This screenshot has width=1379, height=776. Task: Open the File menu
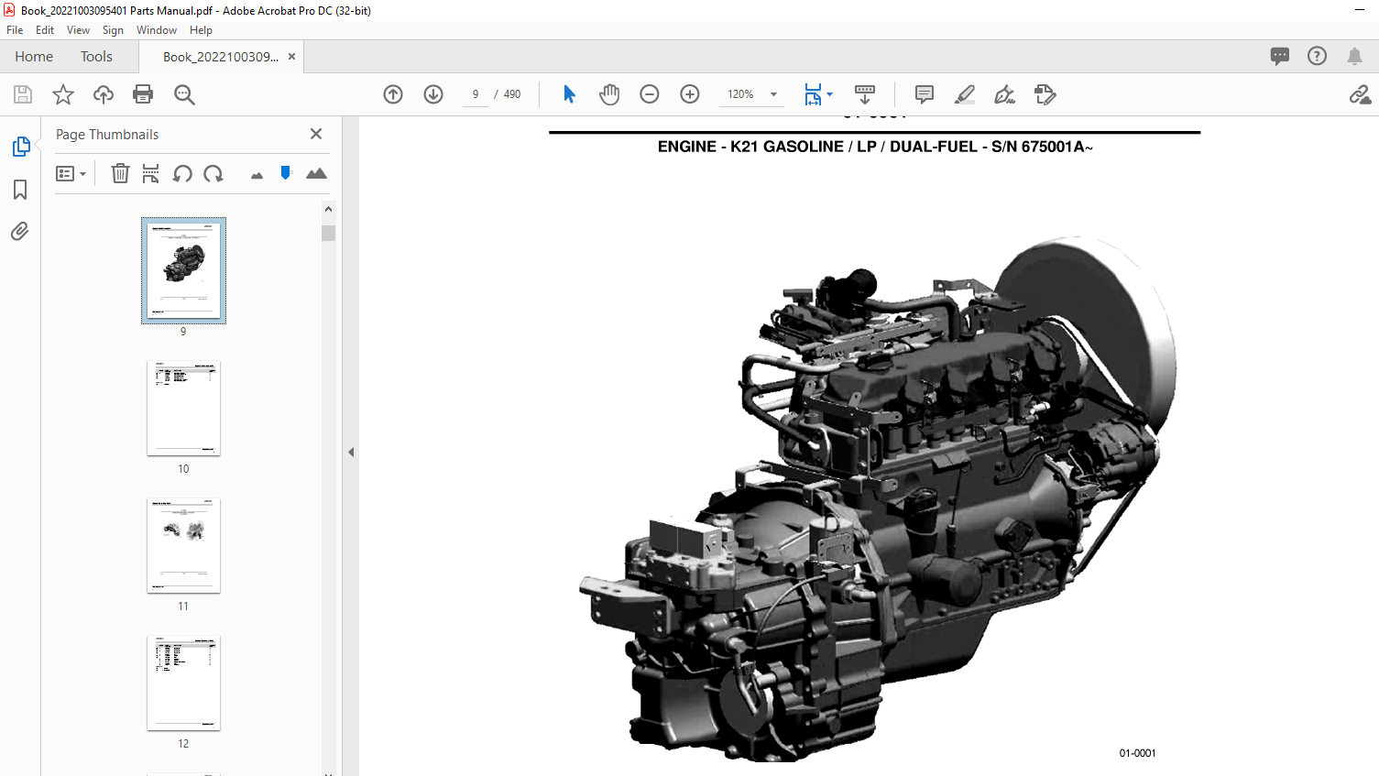click(15, 30)
